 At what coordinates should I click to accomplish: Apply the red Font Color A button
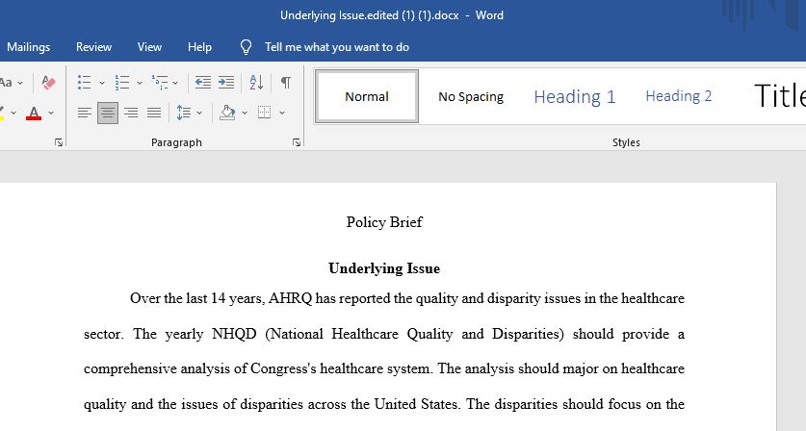pyautogui.click(x=34, y=113)
